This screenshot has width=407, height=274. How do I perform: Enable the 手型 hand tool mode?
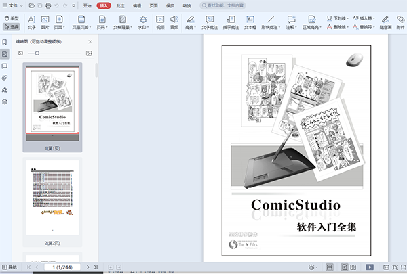tap(11, 18)
